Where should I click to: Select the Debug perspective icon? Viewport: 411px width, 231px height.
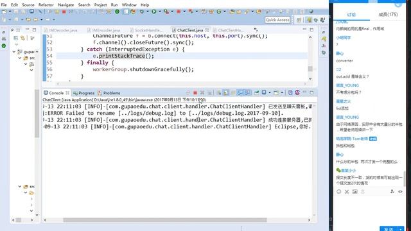pos(316,20)
